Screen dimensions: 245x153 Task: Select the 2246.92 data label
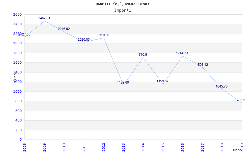(64, 29)
